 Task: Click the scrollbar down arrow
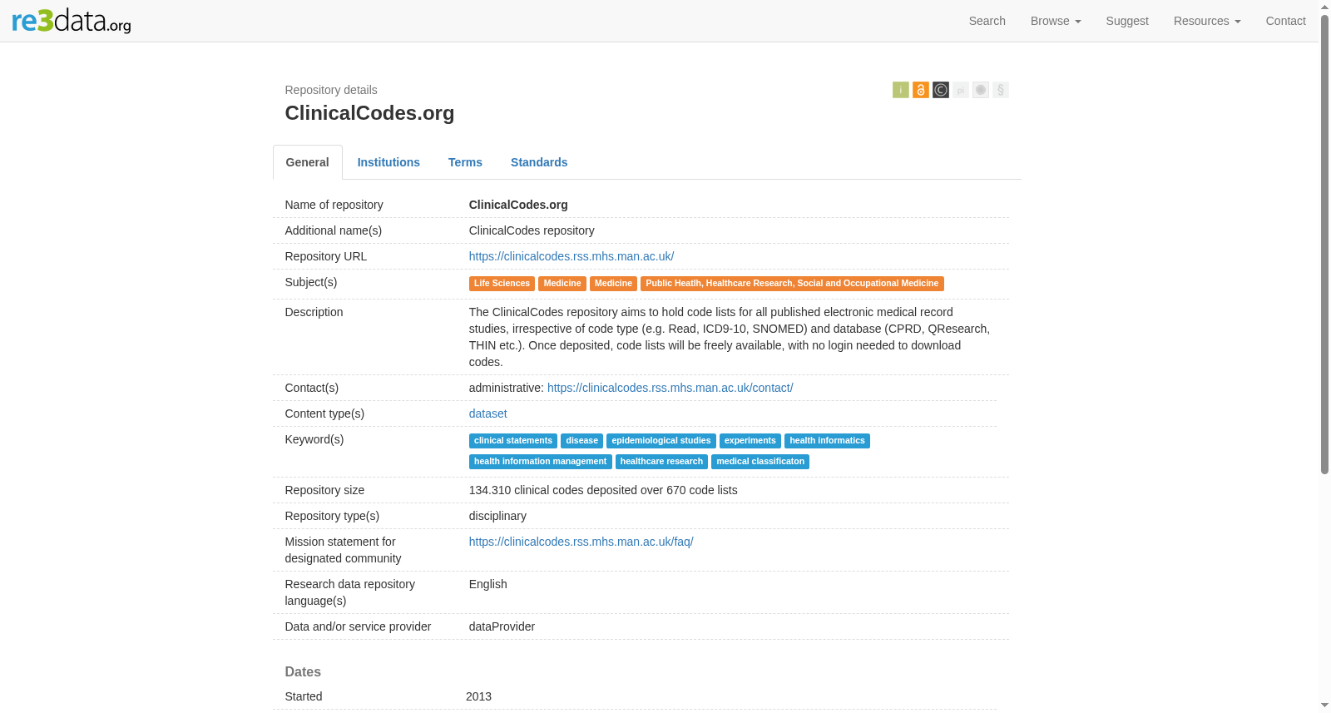[1325, 706]
